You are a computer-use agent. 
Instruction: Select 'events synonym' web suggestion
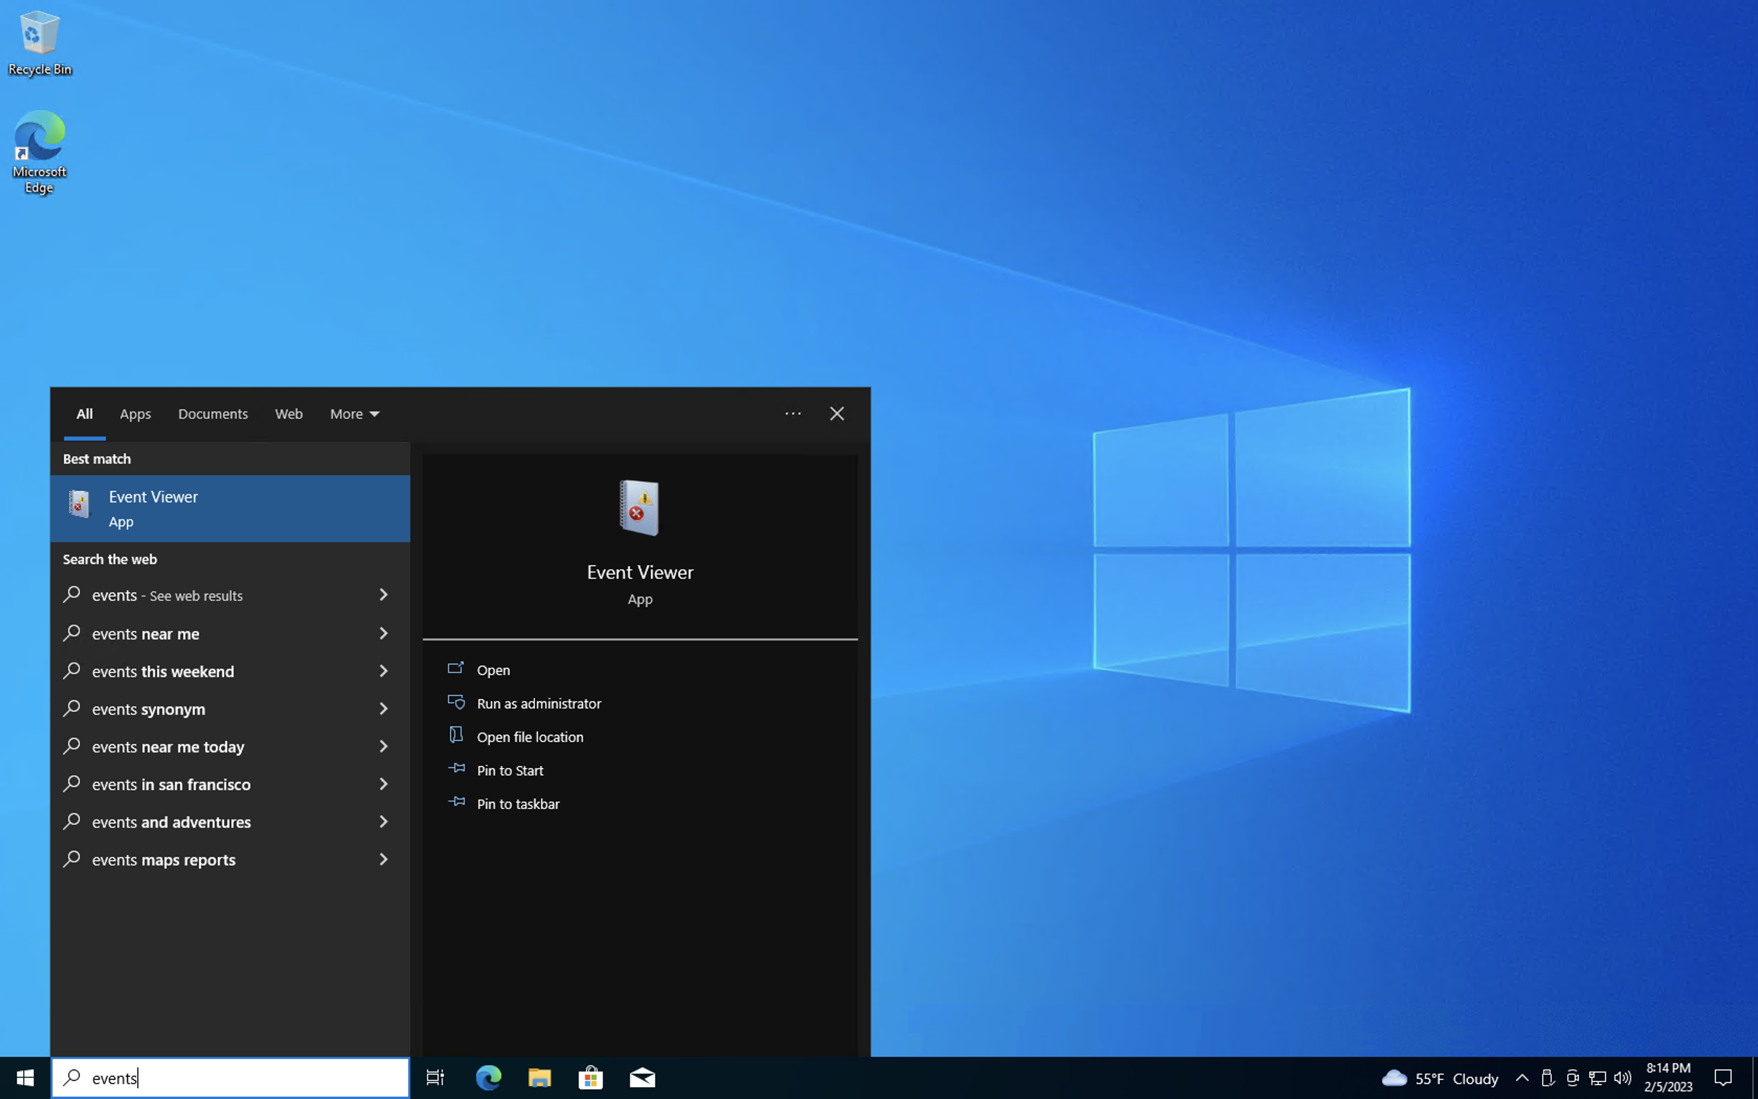point(230,709)
